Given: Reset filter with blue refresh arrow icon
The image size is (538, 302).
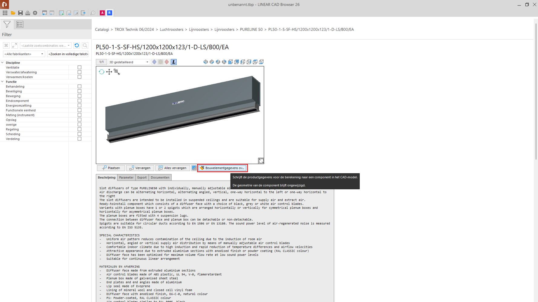Looking at the screenshot, I should 77,46.
